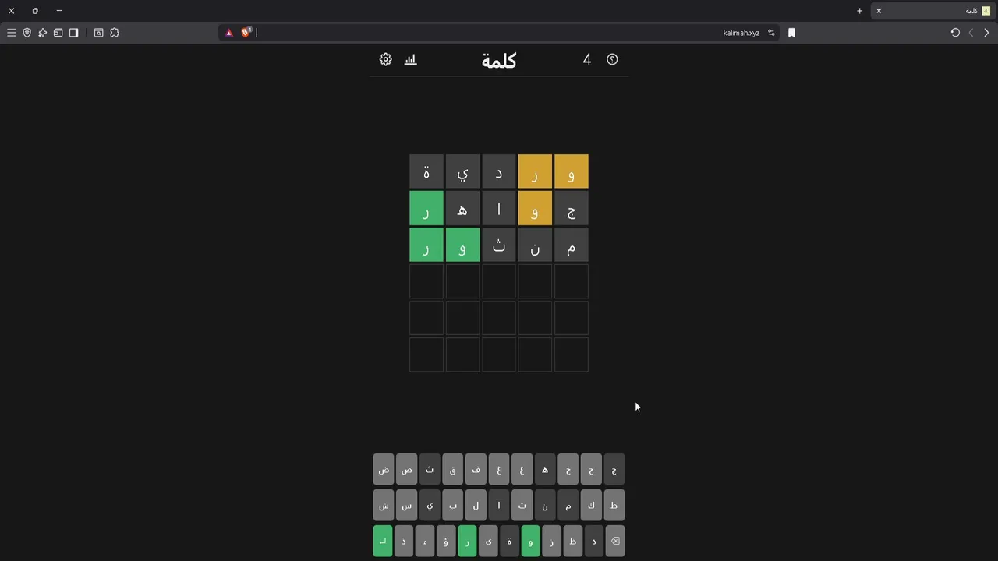
Task: Tap the ن key on the keyboard
Action: (x=545, y=506)
